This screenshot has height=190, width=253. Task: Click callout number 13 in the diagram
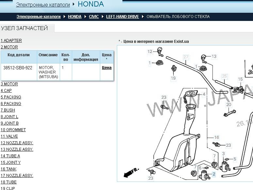pyautogui.click(x=214, y=57)
